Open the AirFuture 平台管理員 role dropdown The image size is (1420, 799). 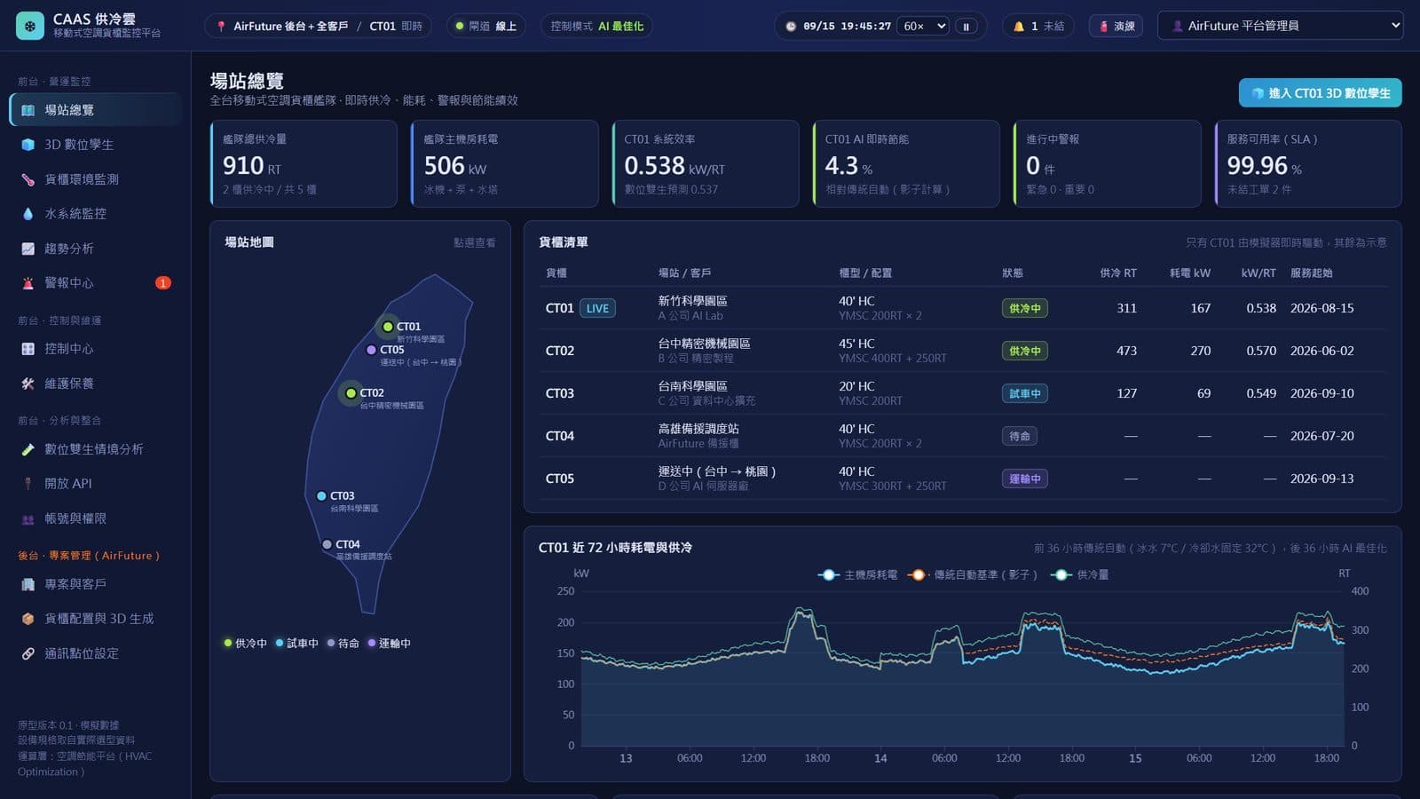[x=1280, y=26]
